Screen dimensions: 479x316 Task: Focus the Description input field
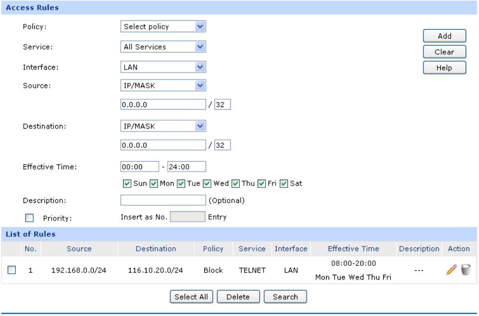click(x=163, y=200)
